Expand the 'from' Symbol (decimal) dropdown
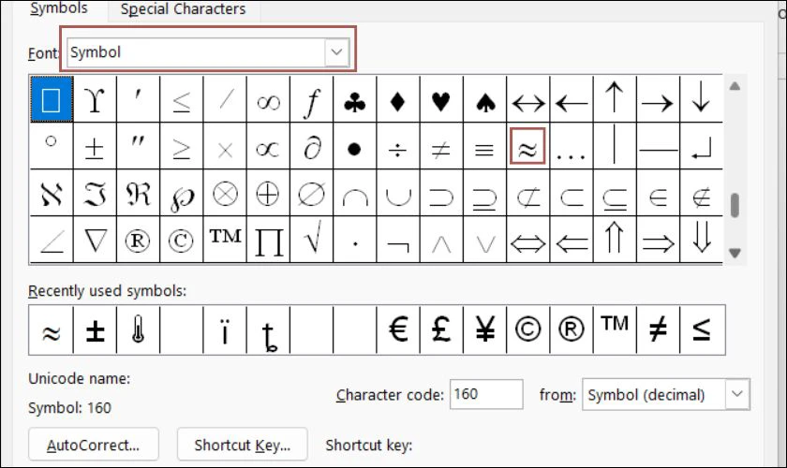Screen dimensions: 787x468 coord(736,394)
